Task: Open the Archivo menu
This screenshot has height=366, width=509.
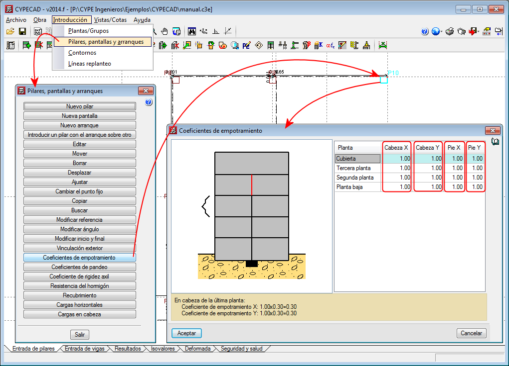Action: point(16,20)
